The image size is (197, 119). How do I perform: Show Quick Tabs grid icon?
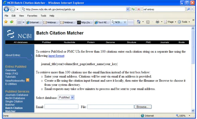[x=19, y=22]
